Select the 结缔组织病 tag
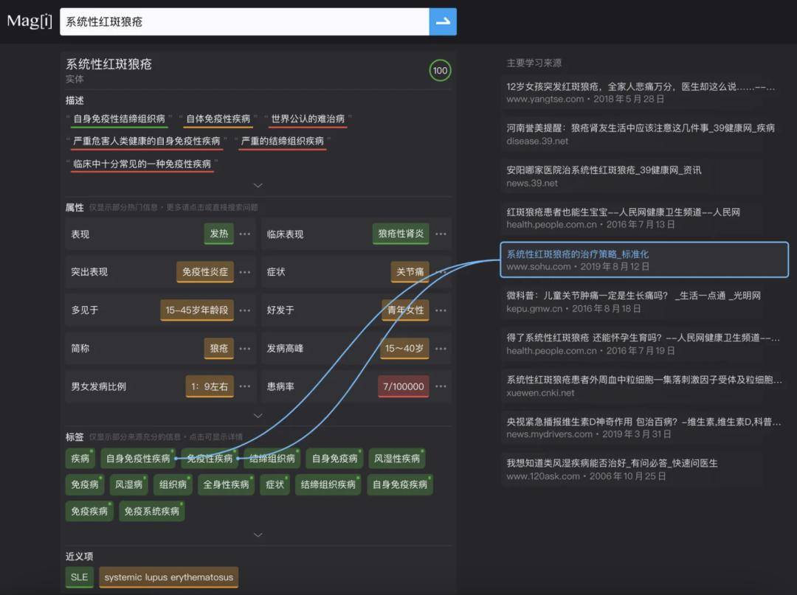Image resolution: width=797 pixels, height=595 pixels. 272,459
